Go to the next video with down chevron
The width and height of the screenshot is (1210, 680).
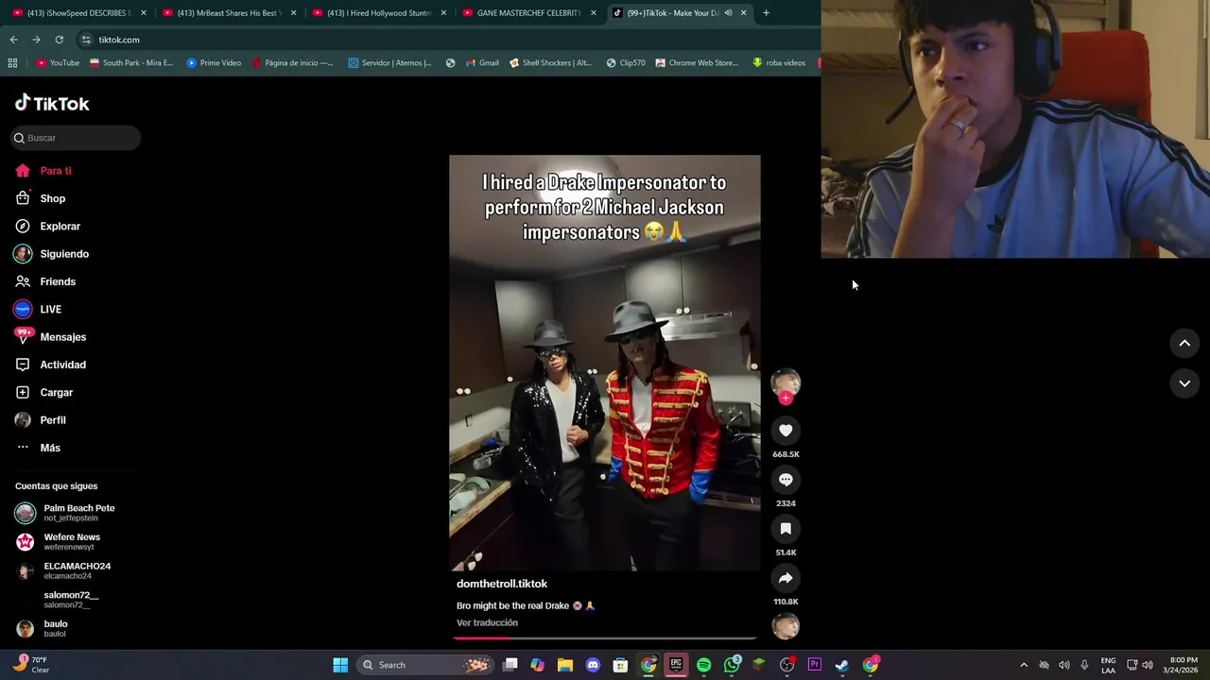pyautogui.click(x=1184, y=383)
